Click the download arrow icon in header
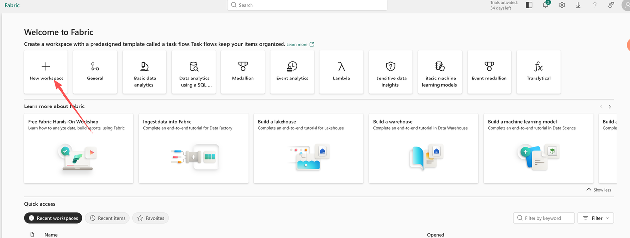 click(578, 5)
